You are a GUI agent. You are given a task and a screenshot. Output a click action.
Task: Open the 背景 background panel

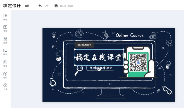pos(5,63)
